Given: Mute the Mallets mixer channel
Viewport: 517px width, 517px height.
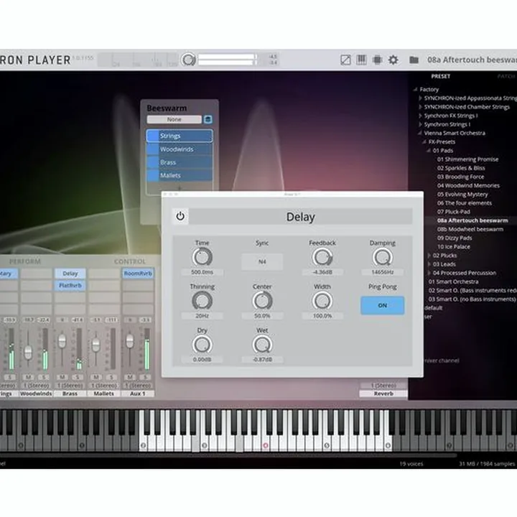Looking at the screenshot, I should tap(96, 377).
